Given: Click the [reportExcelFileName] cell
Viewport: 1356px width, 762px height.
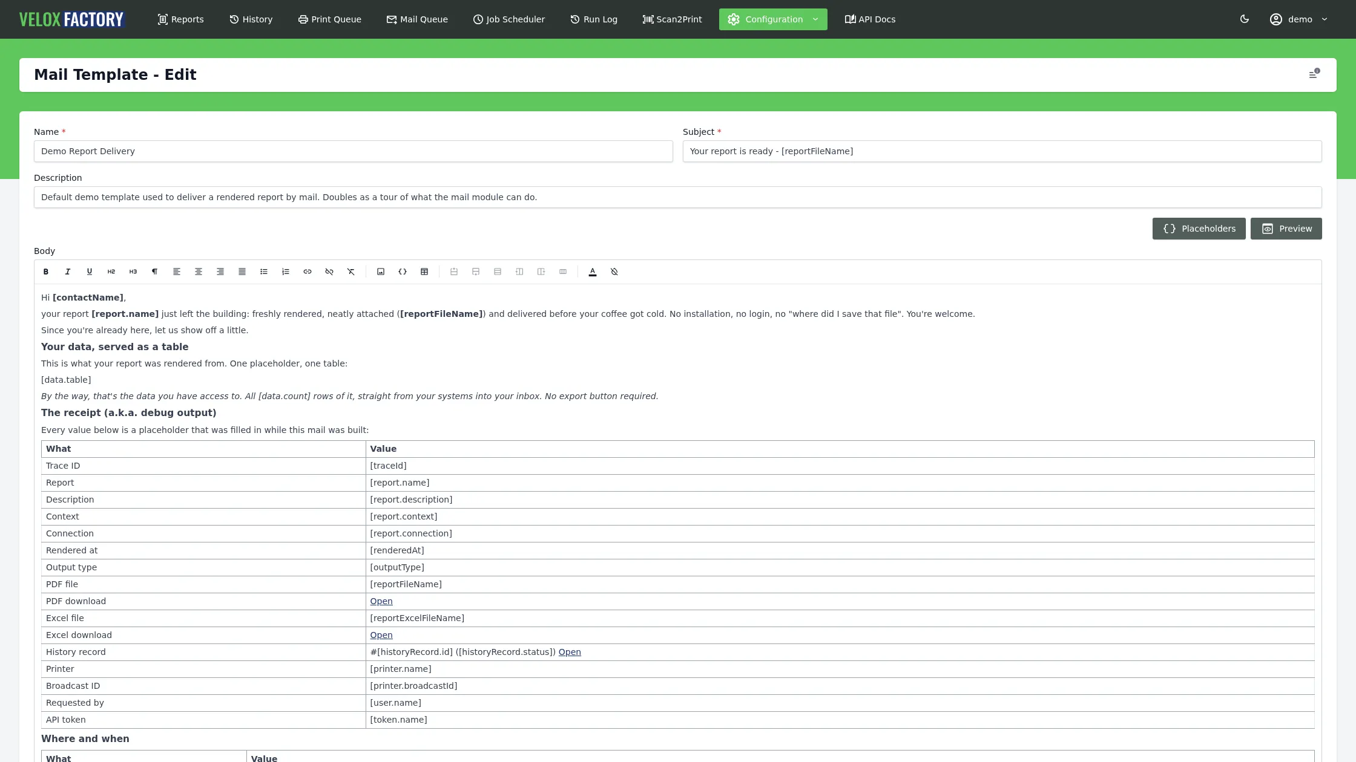Looking at the screenshot, I should click(x=840, y=618).
